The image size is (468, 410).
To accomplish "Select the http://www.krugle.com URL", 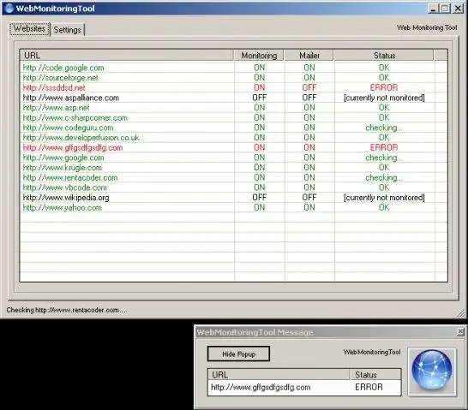I will pyautogui.click(x=63, y=168).
